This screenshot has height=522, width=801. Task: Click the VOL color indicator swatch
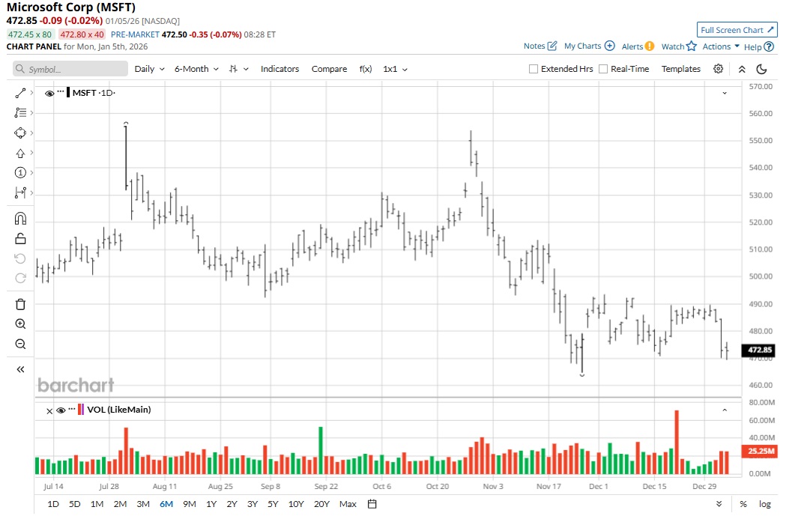click(x=81, y=410)
